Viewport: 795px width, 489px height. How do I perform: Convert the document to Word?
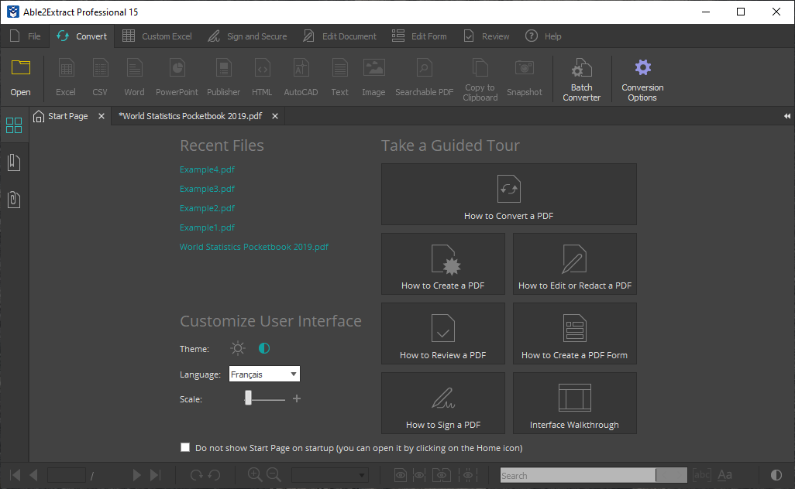point(134,76)
